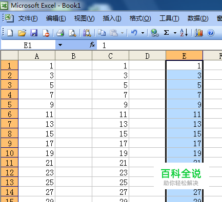Expand the AutoSum functions dropdown arrow
Screen dimensions: 222x202
pyautogui.click(x=175, y=33)
